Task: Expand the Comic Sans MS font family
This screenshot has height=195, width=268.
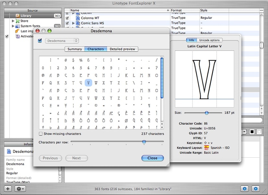Action: (74, 23)
